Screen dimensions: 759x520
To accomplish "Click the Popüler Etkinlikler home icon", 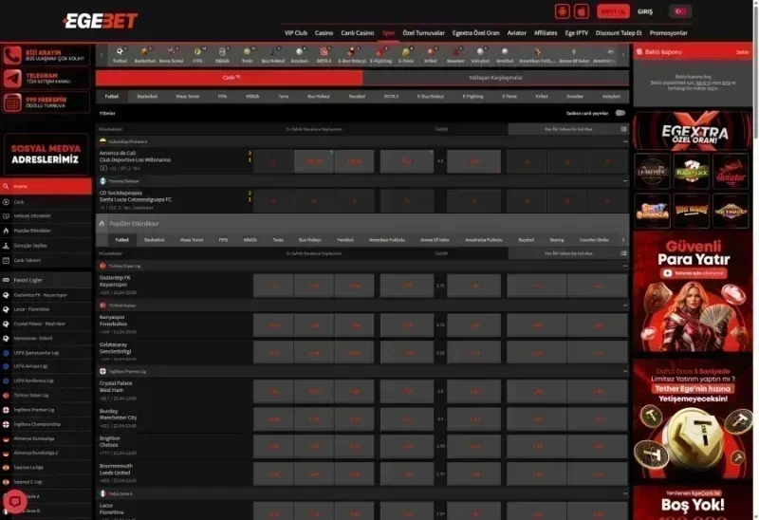I will tap(102, 223).
